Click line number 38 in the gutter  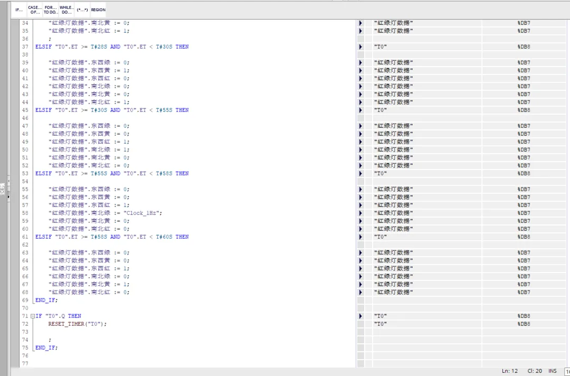pyautogui.click(x=25, y=55)
